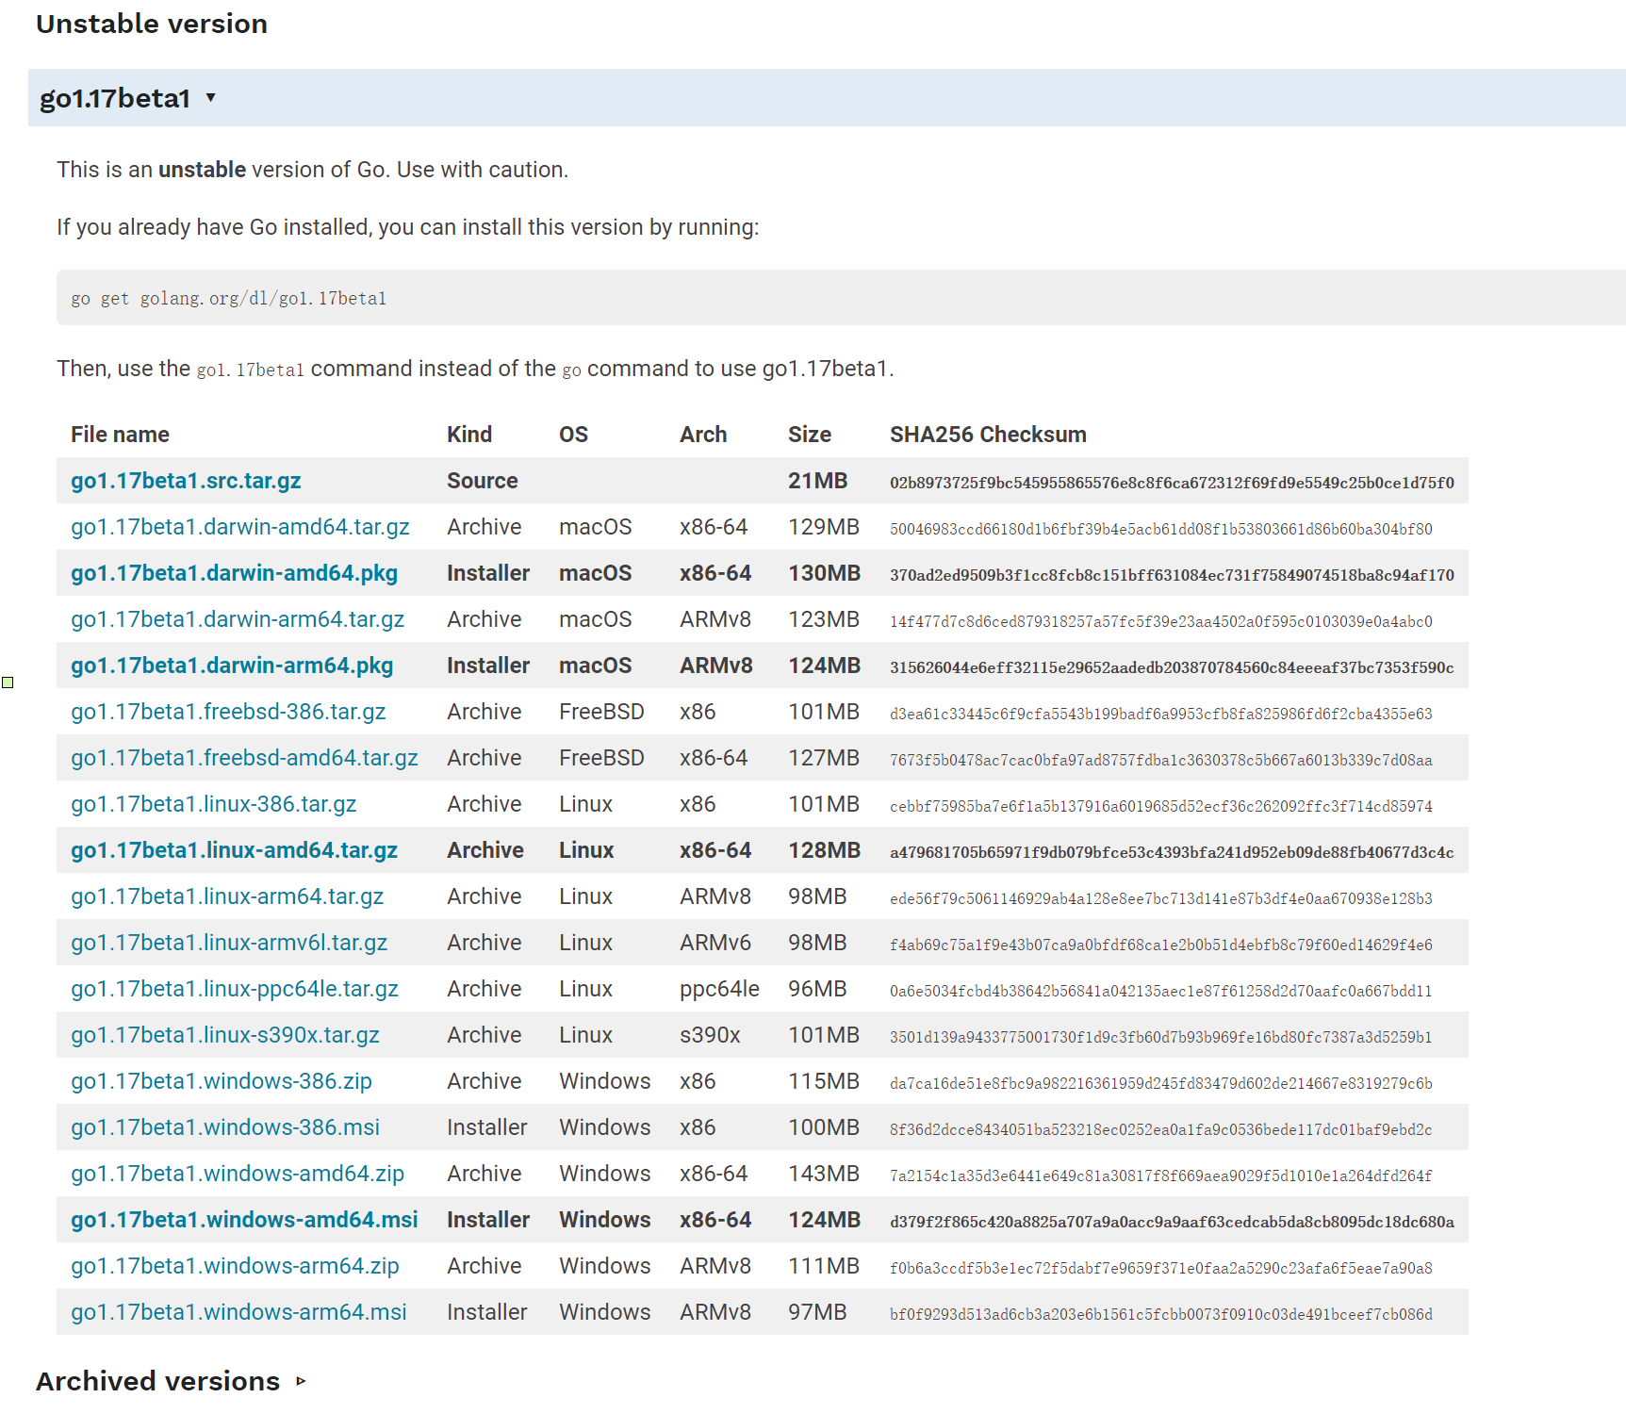Click checksum starting with 8f36d2dcce84

pyautogui.click(x=1161, y=1129)
